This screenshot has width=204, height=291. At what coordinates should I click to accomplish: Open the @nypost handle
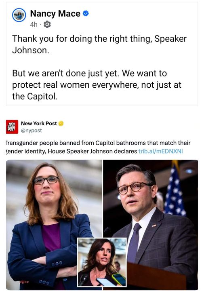[x=32, y=131]
